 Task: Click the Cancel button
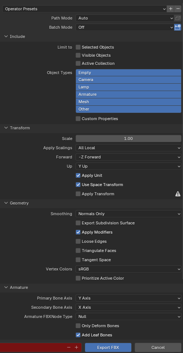pyautogui.click(x=158, y=347)
